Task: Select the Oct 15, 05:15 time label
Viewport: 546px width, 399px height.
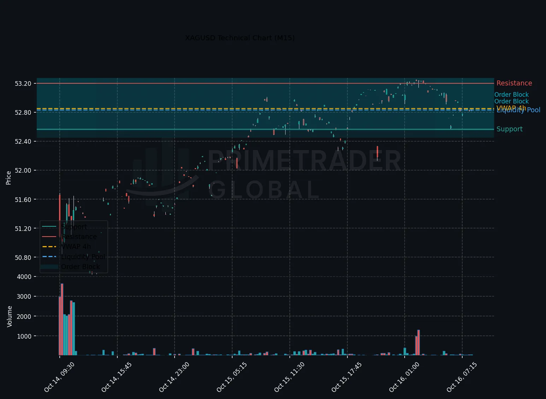Action: click(x=232, y=377)
